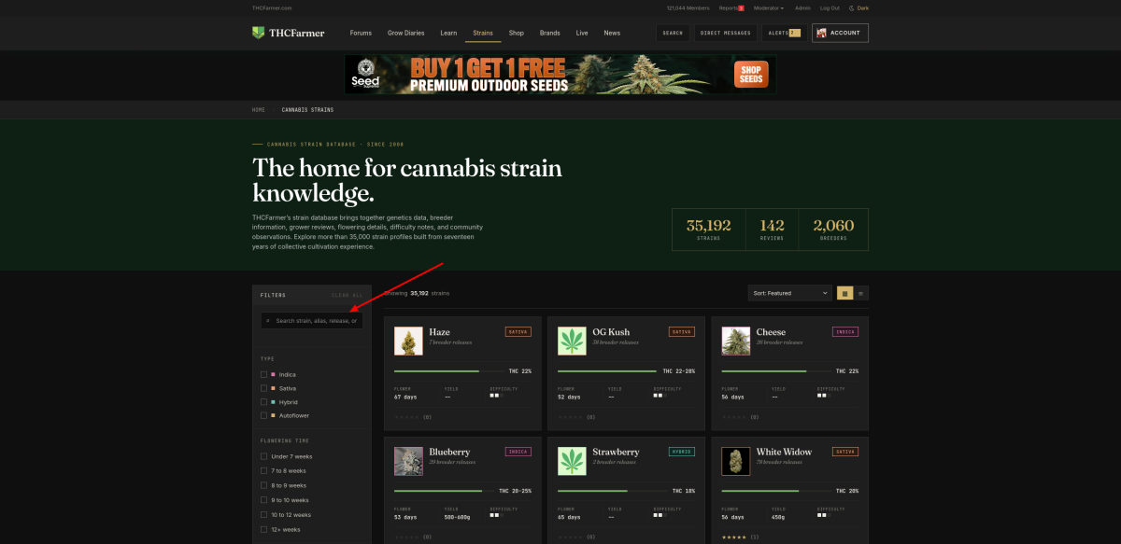Click the SATIVA tag on White Widow
1121x544 pixels.
(x=845, y=452)
